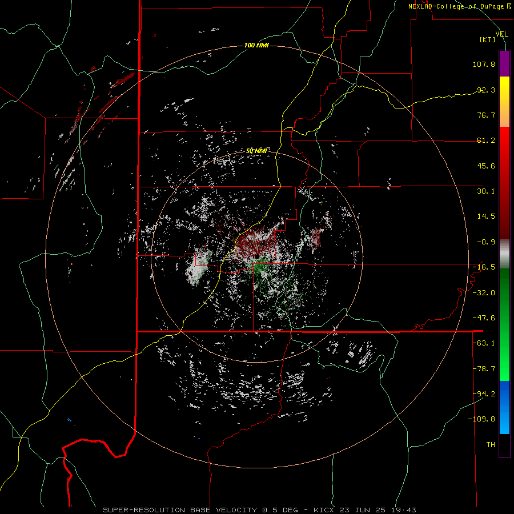514x514 pixels.
Task: Select the 61.2 scale label
Action: click(486, 140)
